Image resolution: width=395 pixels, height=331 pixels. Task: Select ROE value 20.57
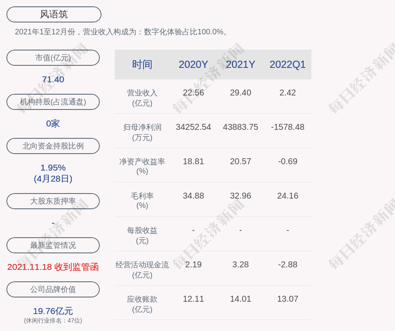[x=240, y=161]
